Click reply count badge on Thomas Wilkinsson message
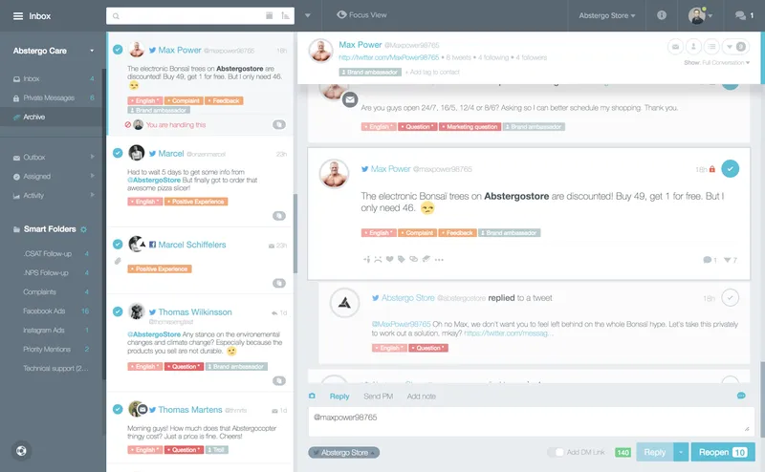Viewport: 765px width, 472px height. click(x=279, y=381)
